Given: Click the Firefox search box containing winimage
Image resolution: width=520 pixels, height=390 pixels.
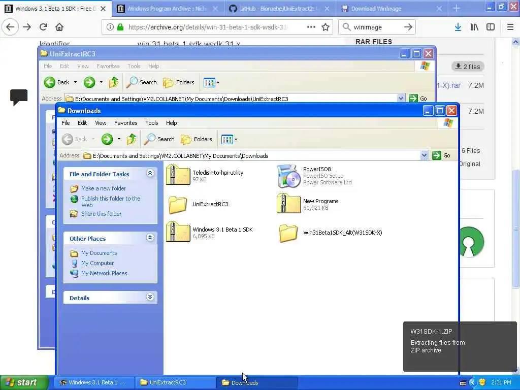Looking at the screenshot, I should point(377,27).
